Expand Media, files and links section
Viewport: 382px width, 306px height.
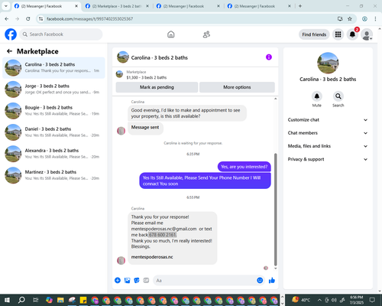(x=328, y=146)
